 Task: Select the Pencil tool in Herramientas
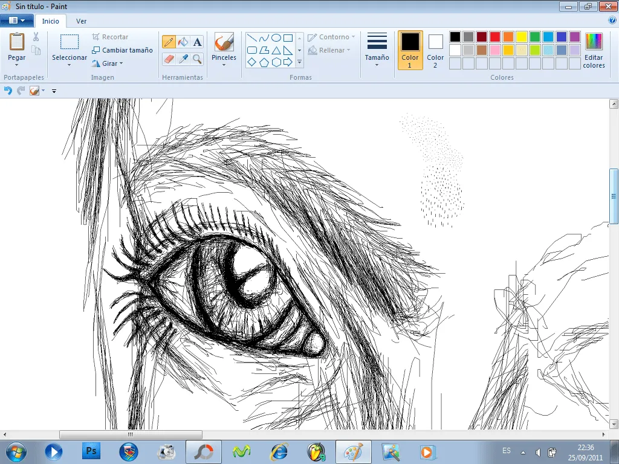170,40
